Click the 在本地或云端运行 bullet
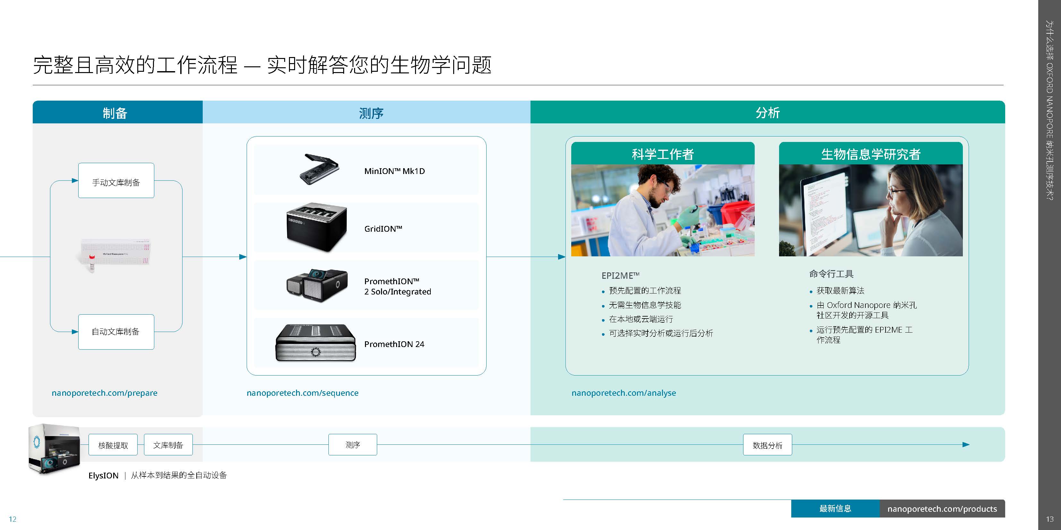Image resolution: width=1061 pixels, height=530 pixels. (641, 319)
